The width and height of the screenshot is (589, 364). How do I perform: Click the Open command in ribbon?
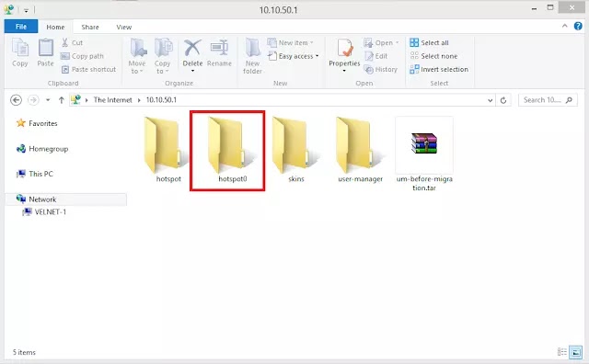tap(381, 43)
